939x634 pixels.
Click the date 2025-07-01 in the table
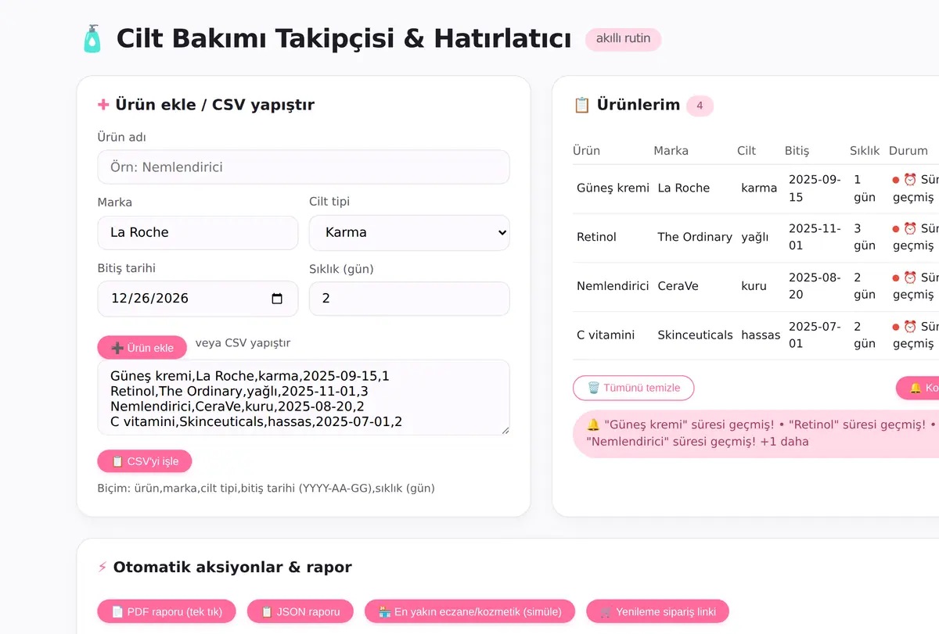click(815, 335)
